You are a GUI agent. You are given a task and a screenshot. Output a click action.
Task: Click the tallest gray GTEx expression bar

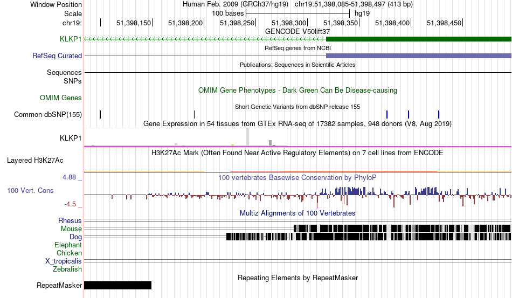pos(247,137)
